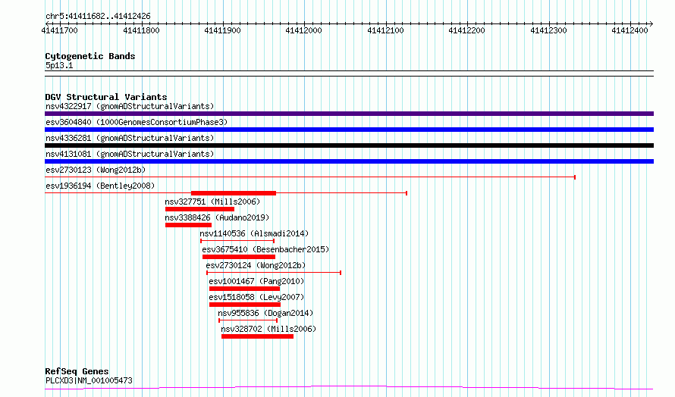Open esv2730124 (Wong2012b) label

(256, 265)
